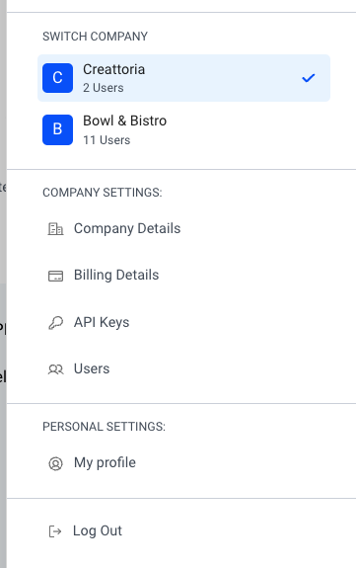Click the "2 Users" label under Creattoria
This screenshot has height=568, width=356.
point(104,88)
